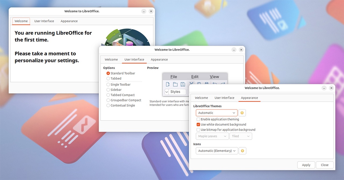Screen dimensions: 344x180
Task: Click the "LibreOffice Themes" heading
Action: tap(207, 106)
